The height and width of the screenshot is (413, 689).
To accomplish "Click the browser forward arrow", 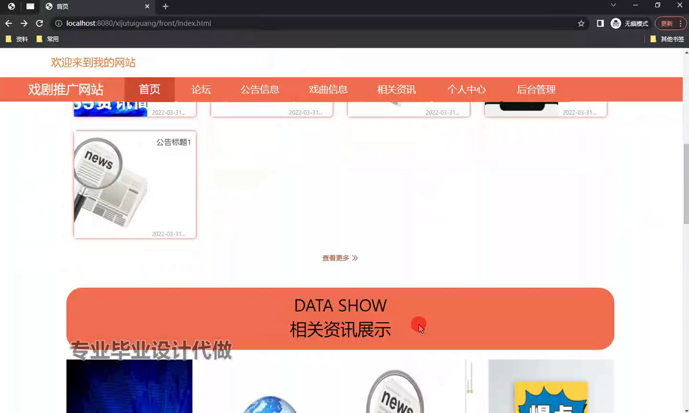I will point(24,23).
